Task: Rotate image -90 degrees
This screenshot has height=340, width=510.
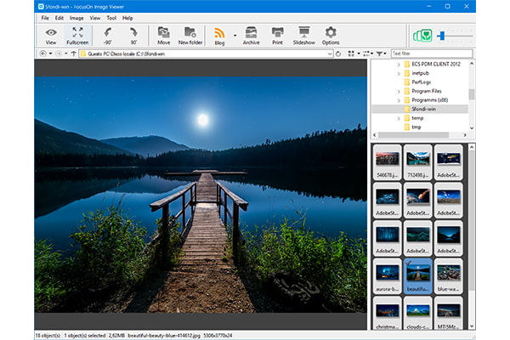Action: click(107, 35)
